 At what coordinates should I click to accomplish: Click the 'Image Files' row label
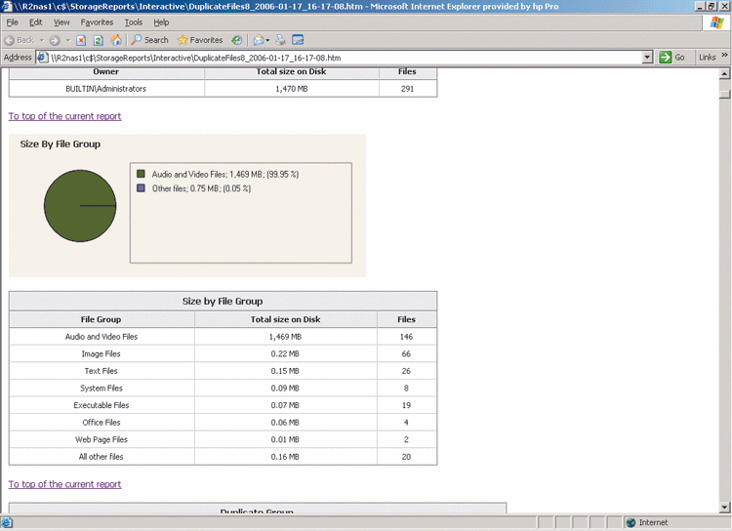[101, 354]
